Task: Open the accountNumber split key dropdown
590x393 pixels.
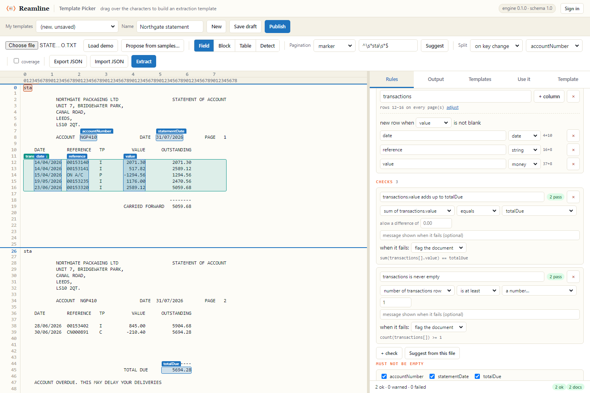Action: [x=554, y=46]
